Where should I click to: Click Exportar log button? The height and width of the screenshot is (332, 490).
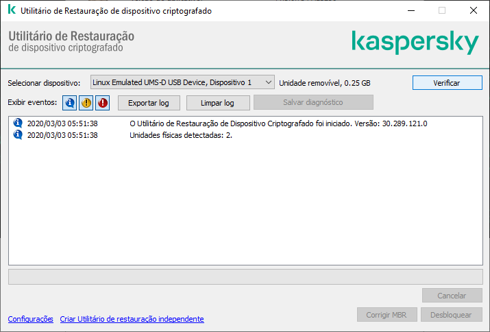[149, 103]
